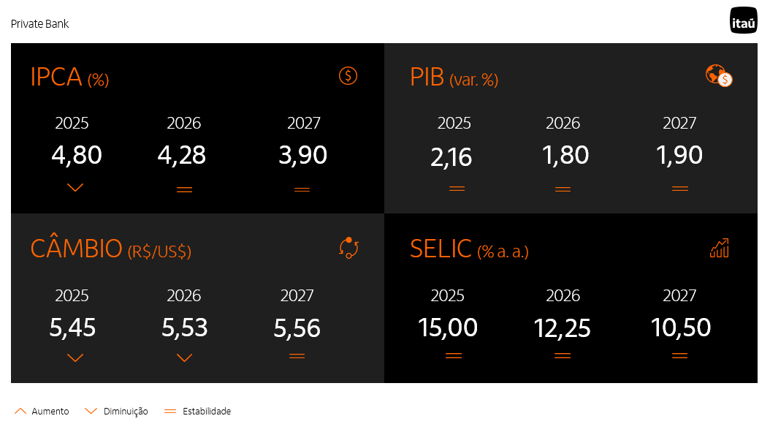This screenshot has height=424, width=770.
Task: Click the PIB globe with dollar icon
Action: click(719, 76)
